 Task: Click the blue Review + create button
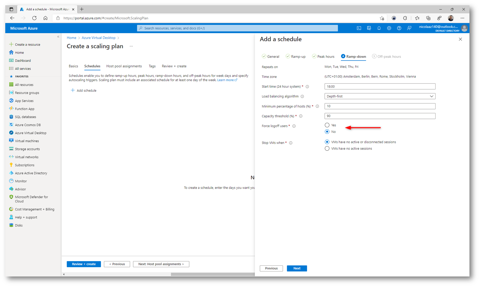click(x=84, y=264)
